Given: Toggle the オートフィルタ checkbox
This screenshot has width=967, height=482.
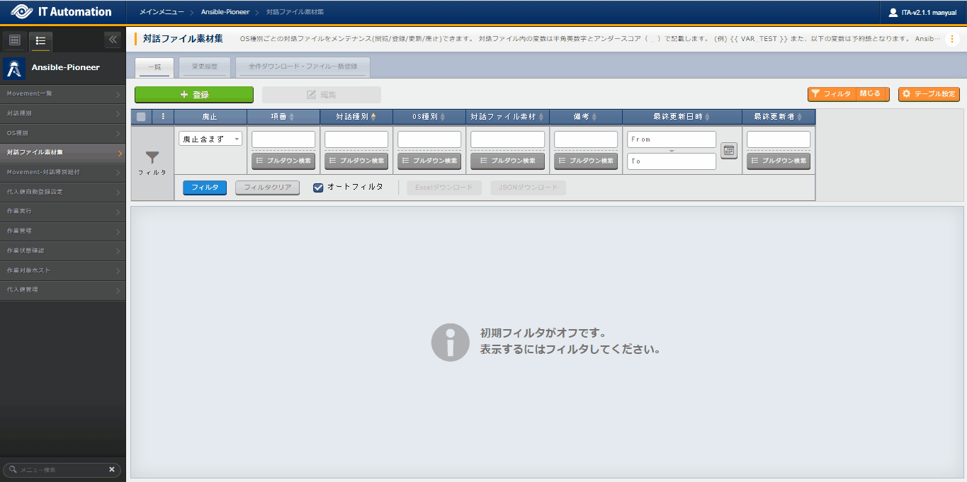Looking at the screenshot, I should point(319,188).
